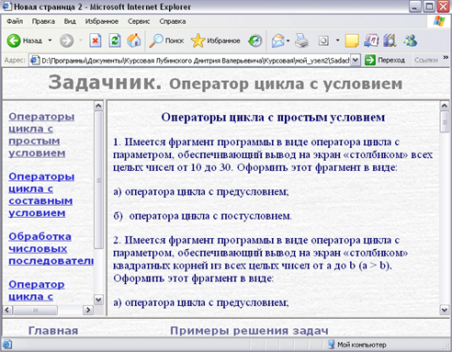Viewport: 452px width, 352px height.
Task: Click the Главная link in bottom frame
Action: 53,331
